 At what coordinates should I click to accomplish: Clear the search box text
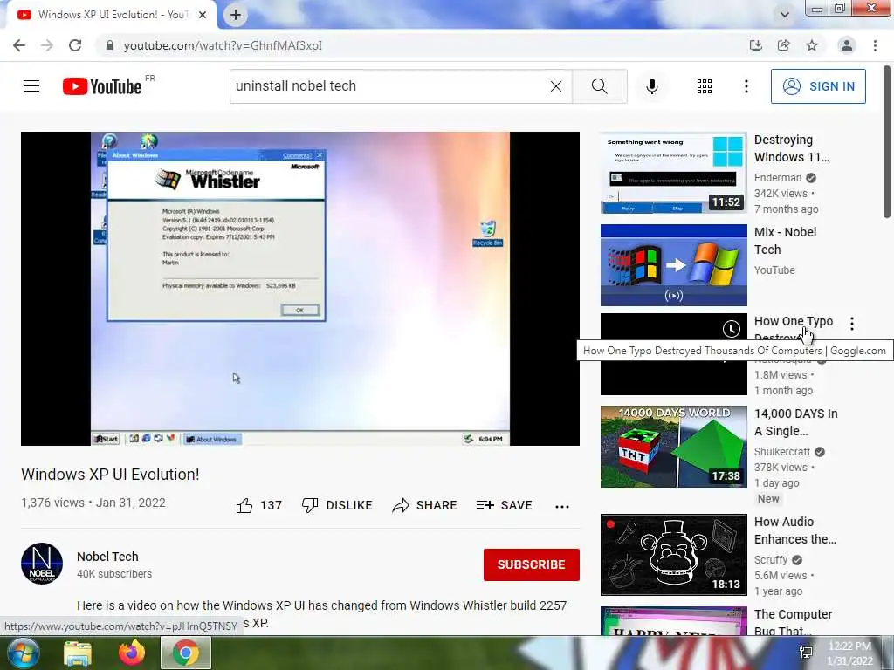click(556, 86)
